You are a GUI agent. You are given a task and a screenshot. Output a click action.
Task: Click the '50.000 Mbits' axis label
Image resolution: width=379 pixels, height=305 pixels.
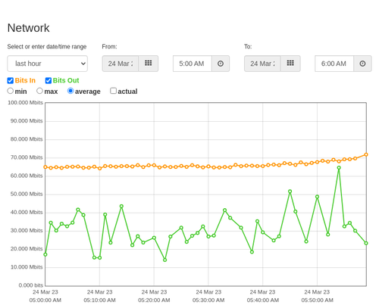point(27,194)
